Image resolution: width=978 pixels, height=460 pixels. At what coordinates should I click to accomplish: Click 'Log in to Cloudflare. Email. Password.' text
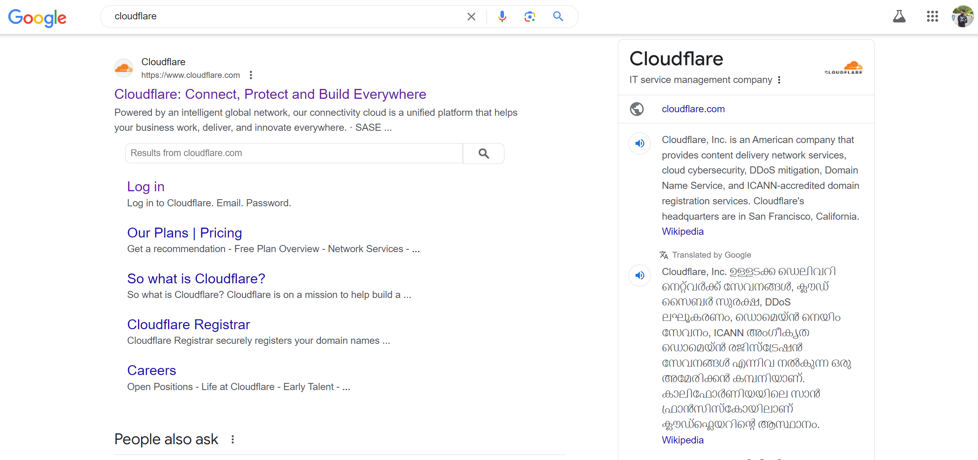pos(209,203)
